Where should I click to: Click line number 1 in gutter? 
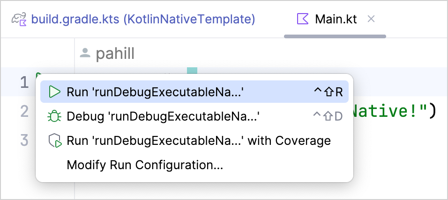(24, 82)
